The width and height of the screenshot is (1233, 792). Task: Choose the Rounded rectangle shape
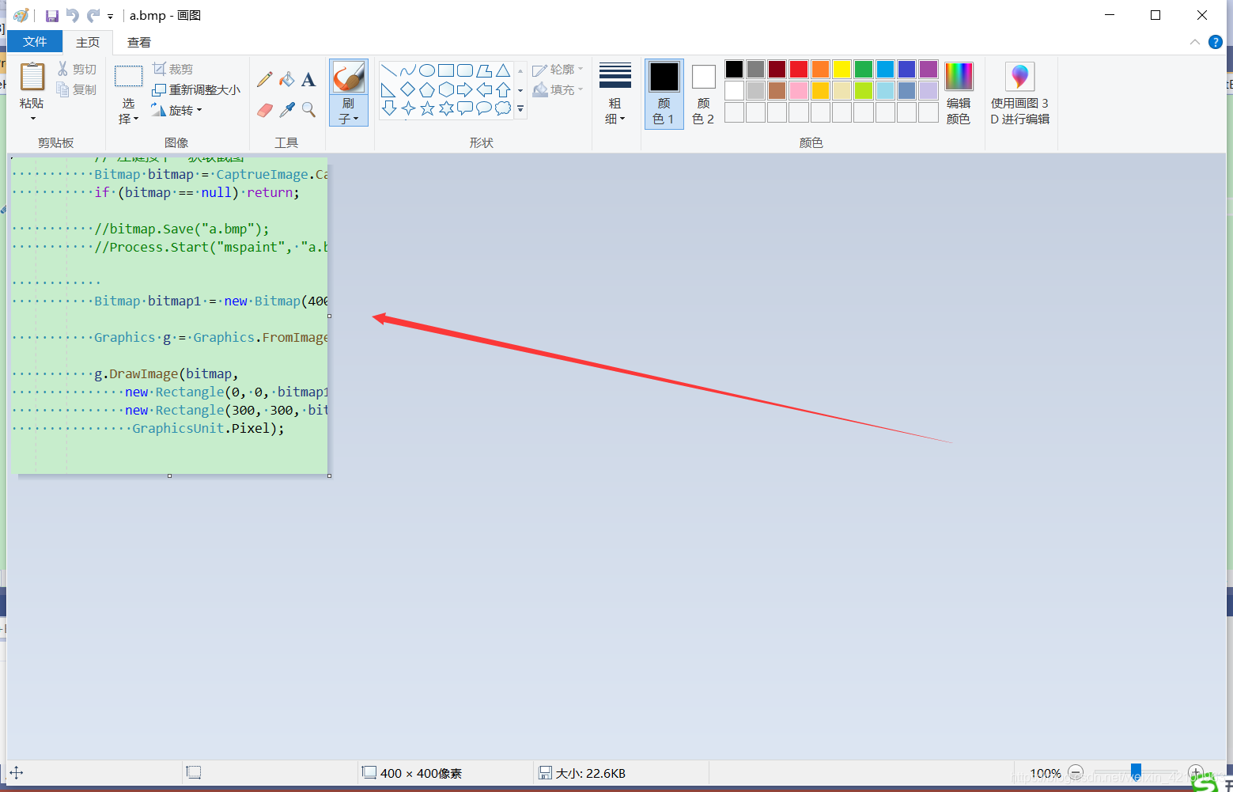(x=465, y=70)
